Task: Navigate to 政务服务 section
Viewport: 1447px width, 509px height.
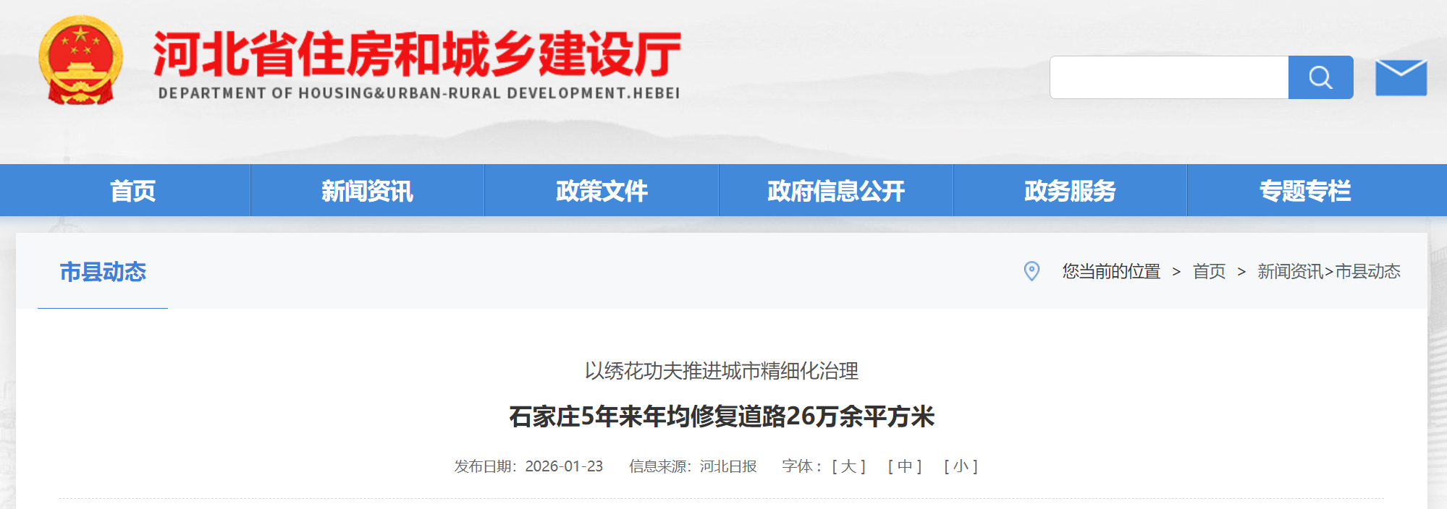Action: click(x=1070, y=191)
